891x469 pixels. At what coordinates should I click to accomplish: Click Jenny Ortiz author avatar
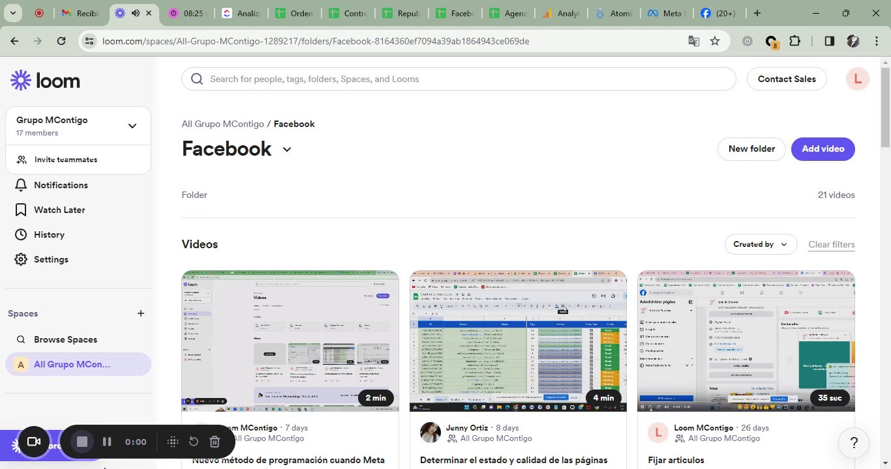430,433
